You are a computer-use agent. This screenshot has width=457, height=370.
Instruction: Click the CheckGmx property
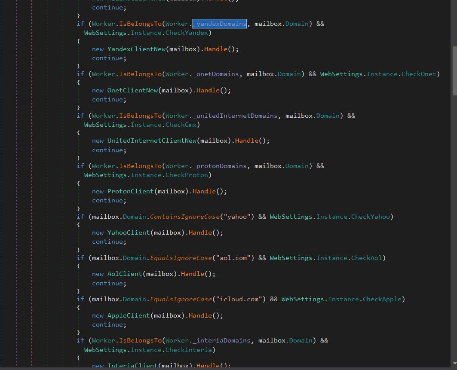click(181, 125)
